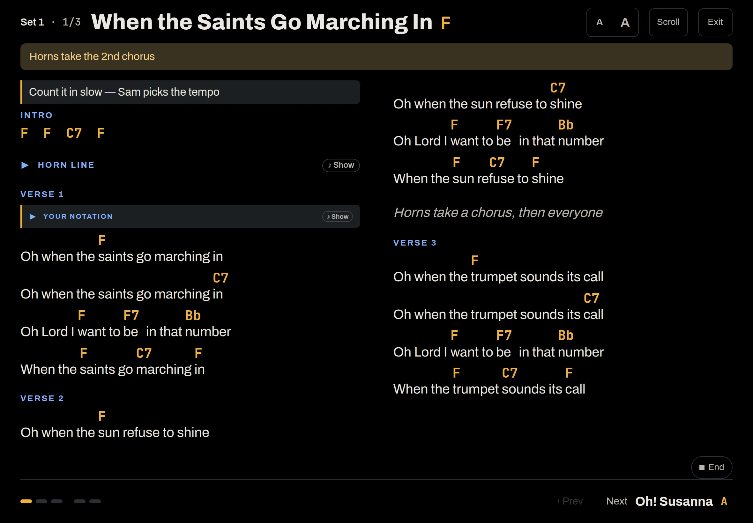The height and width of the screenshot is (523, 753).
Task: Click the song title heading
Action: tap(262, 22)
